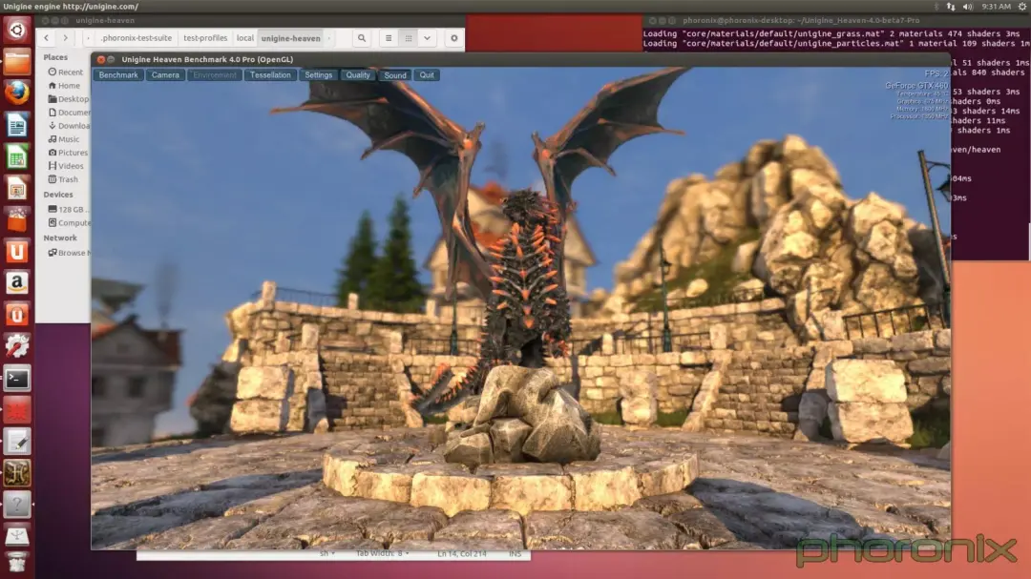Open the Benchmark menu in Heaven
The height and width of the screenshot is (579, 1031).
coord(118,75)
